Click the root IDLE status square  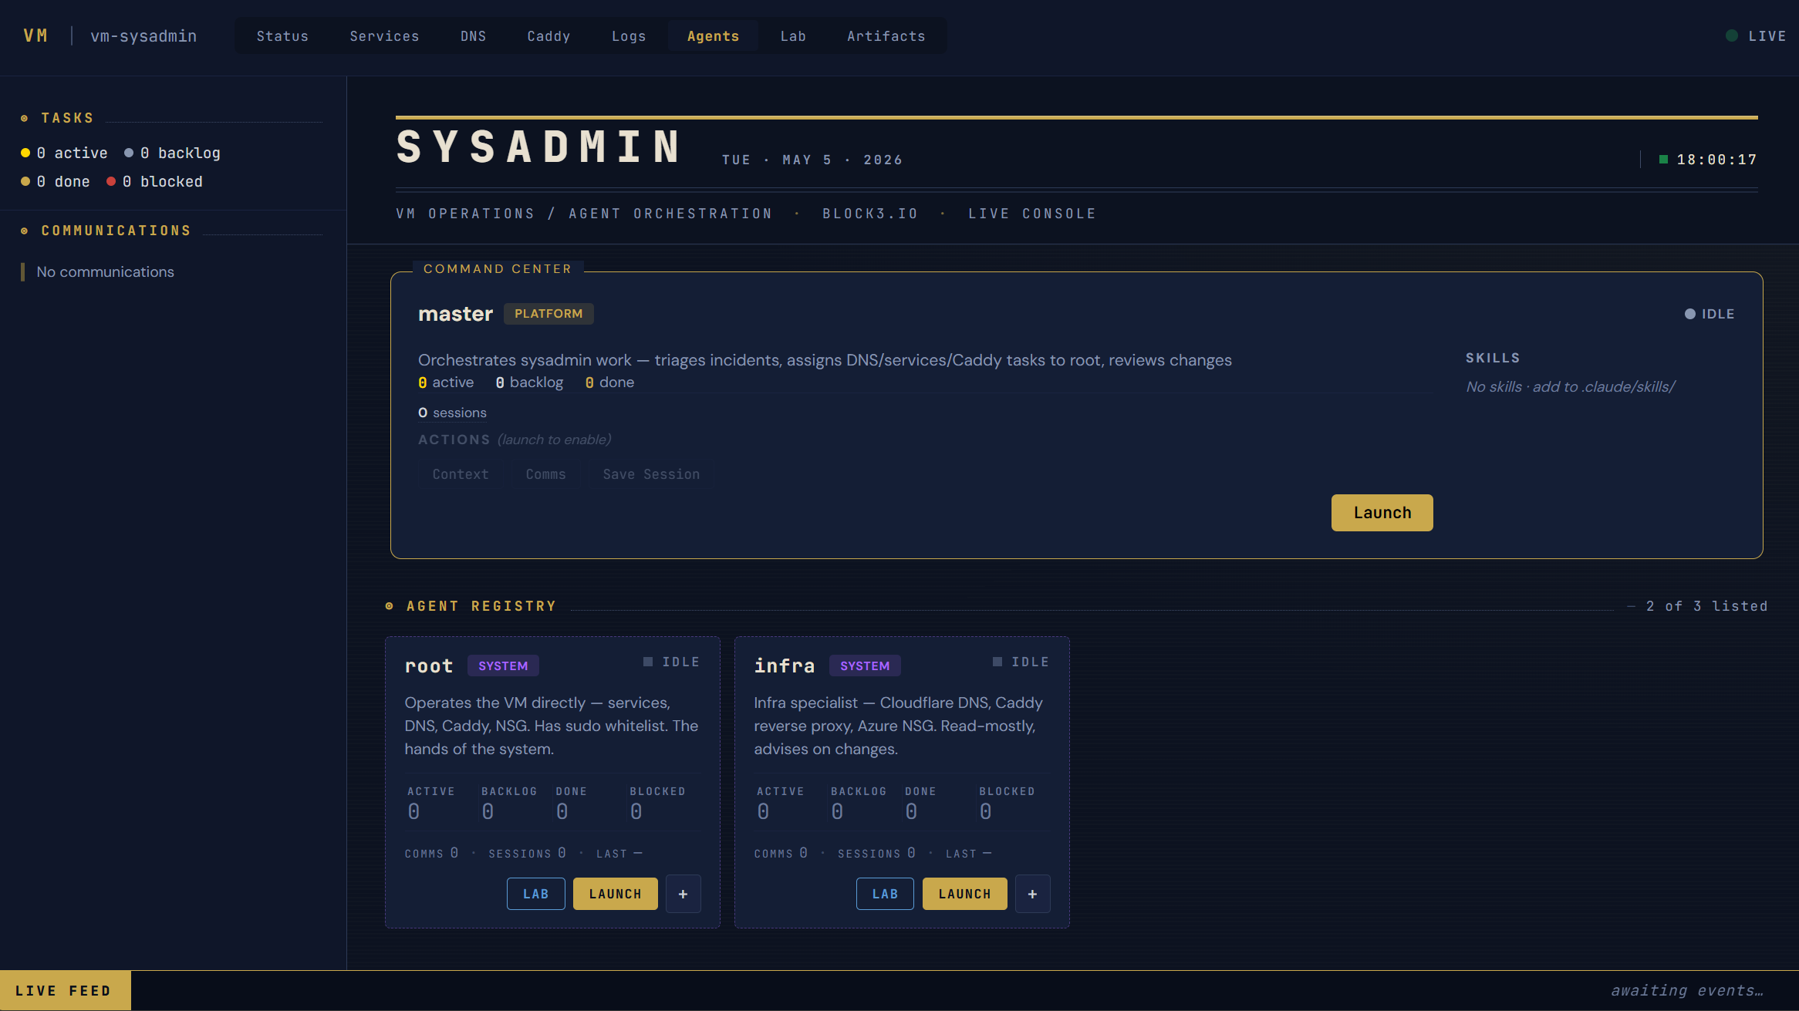pos(648,662)
